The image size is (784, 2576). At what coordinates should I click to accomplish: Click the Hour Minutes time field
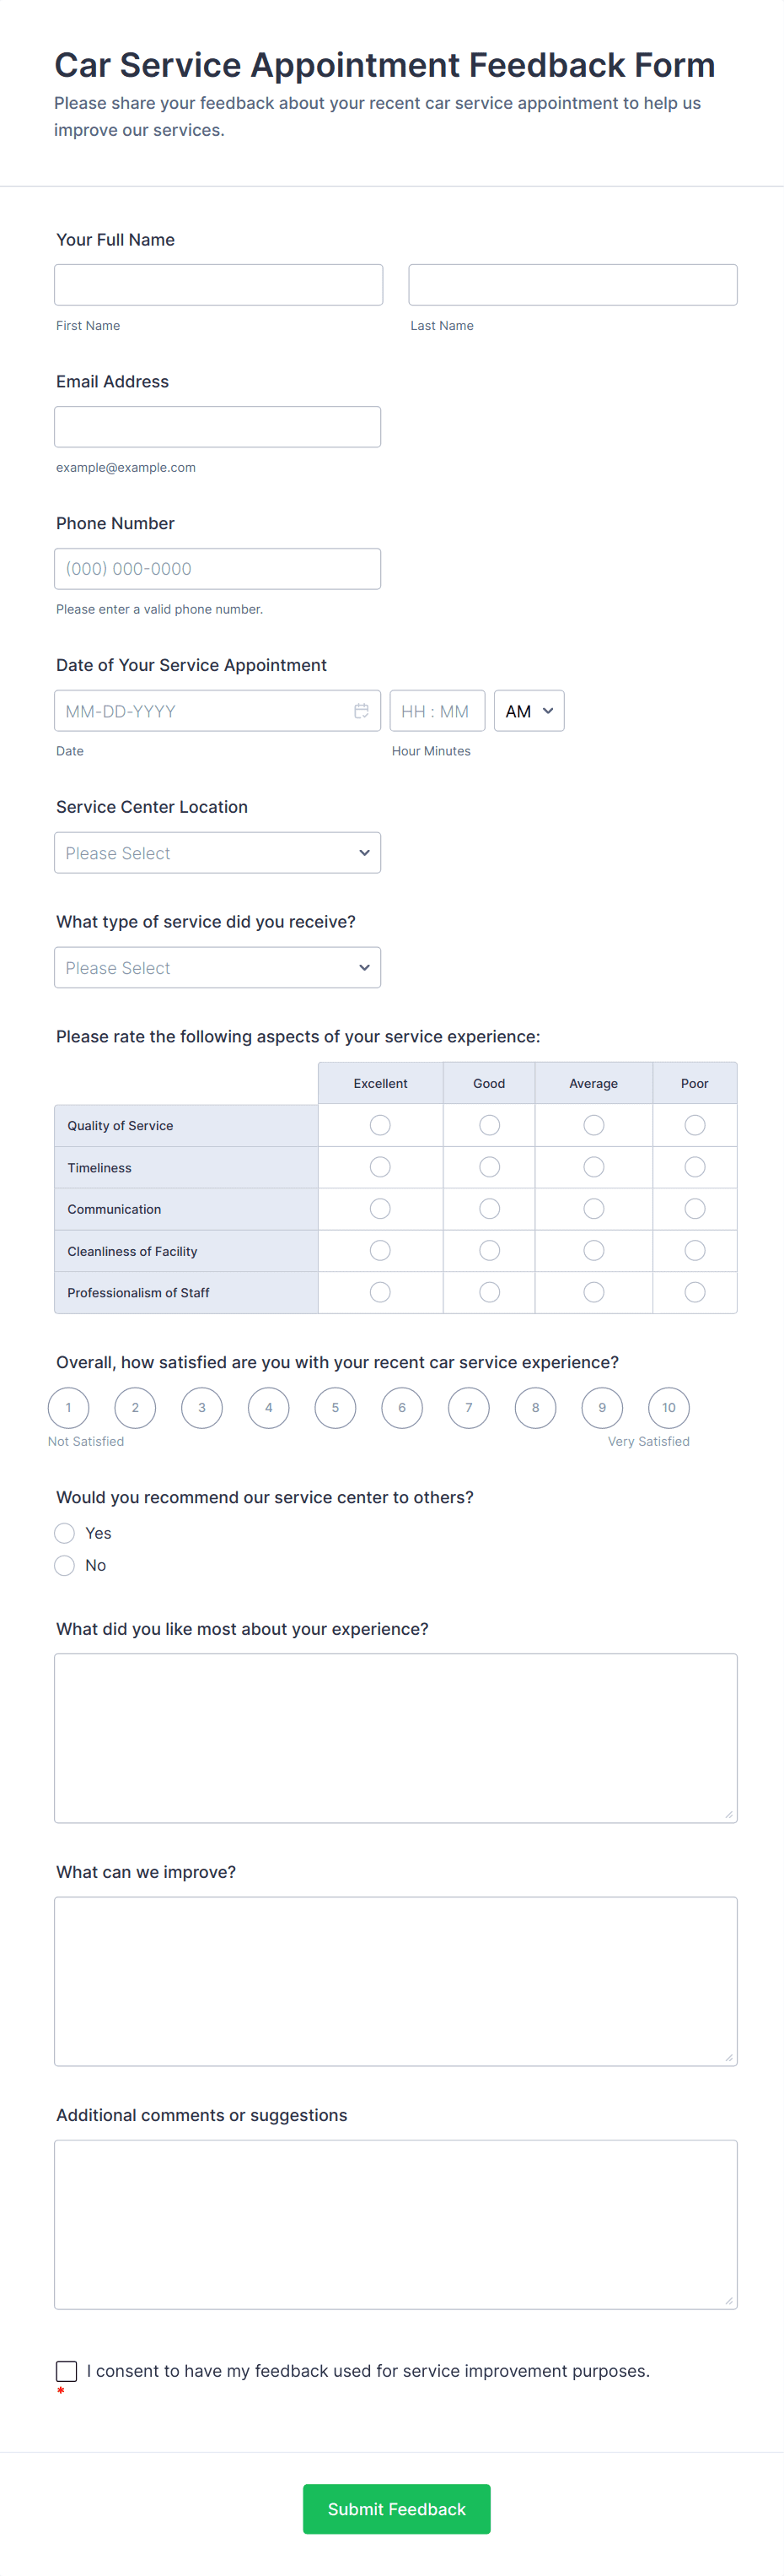click(x=437, y=711)
